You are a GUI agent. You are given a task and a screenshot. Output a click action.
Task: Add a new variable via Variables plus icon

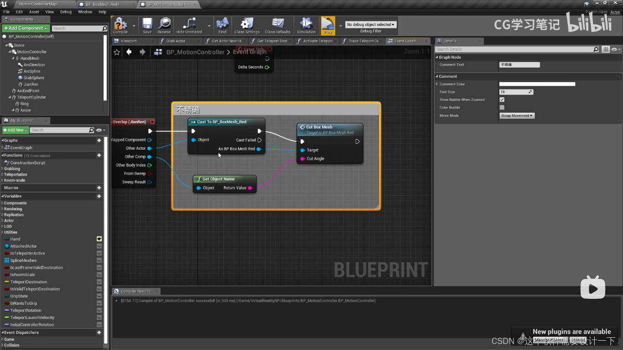[99, 196]
